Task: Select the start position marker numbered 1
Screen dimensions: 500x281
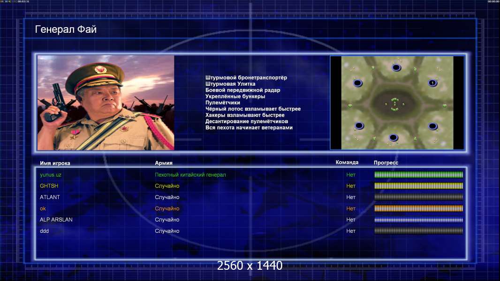Action: coord(432,83)
